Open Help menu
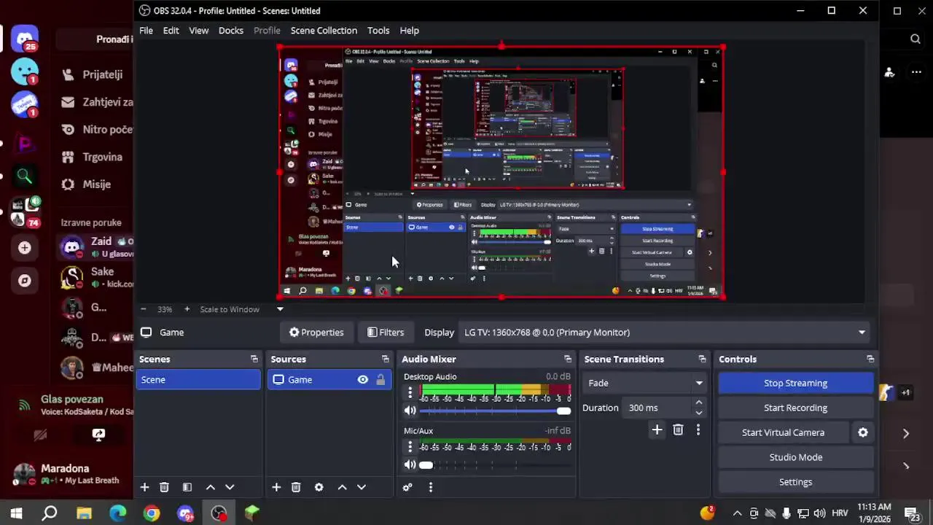933x525 pixels. click(409, 31)
